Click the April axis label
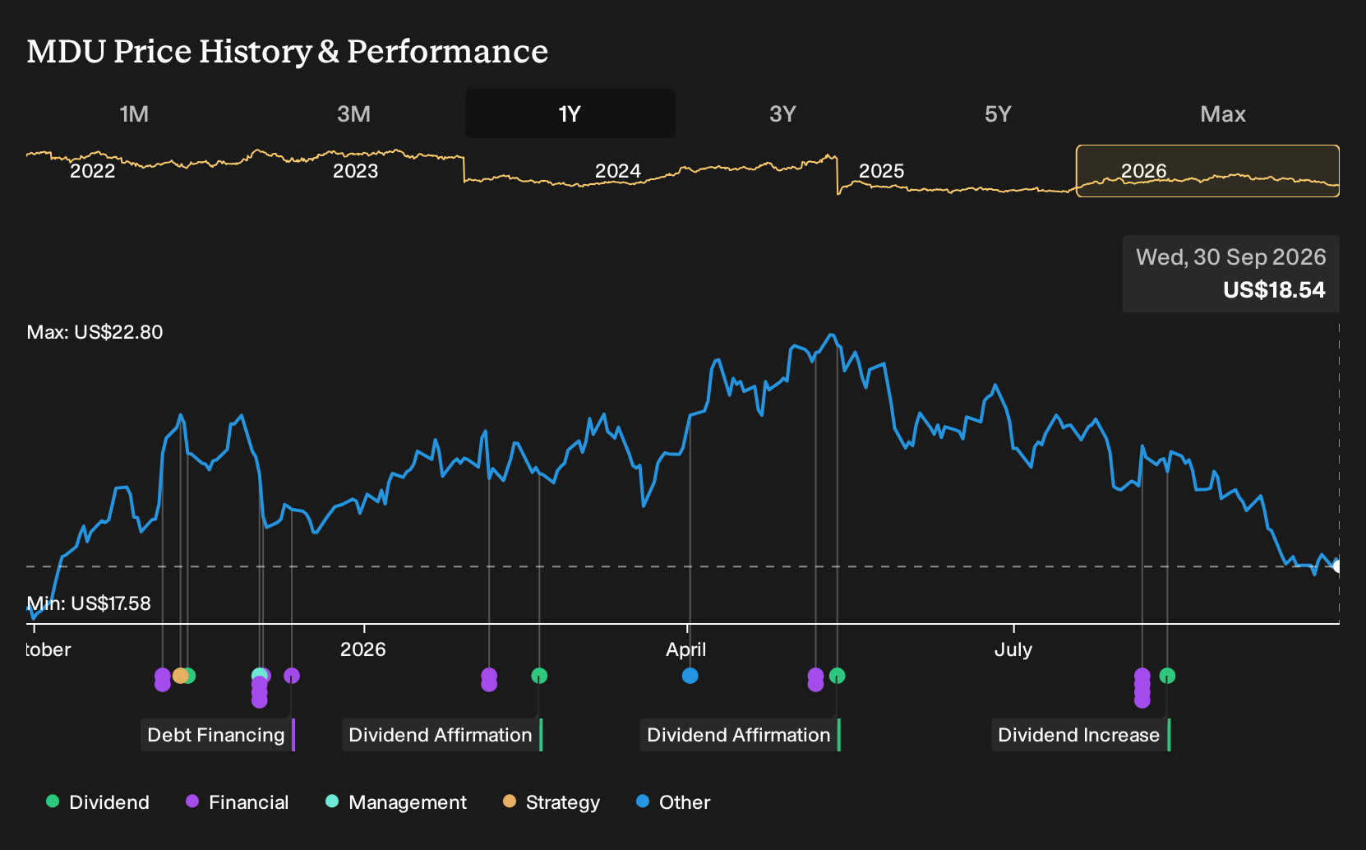Viewport: 1366px width, 850px height. (686, 649)
